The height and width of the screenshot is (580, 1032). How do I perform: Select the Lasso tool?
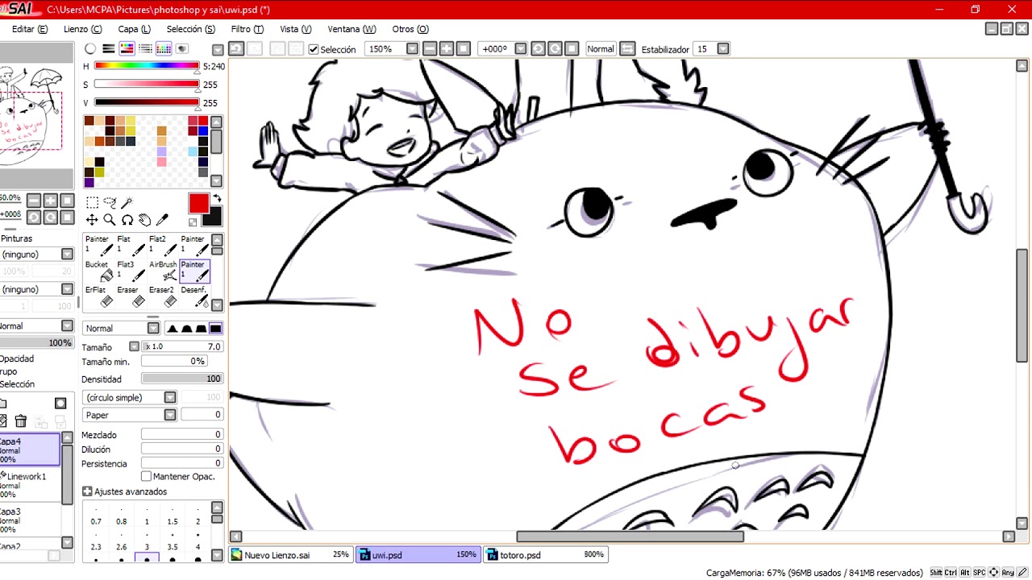pyautogui.click(x=110, y=203)
